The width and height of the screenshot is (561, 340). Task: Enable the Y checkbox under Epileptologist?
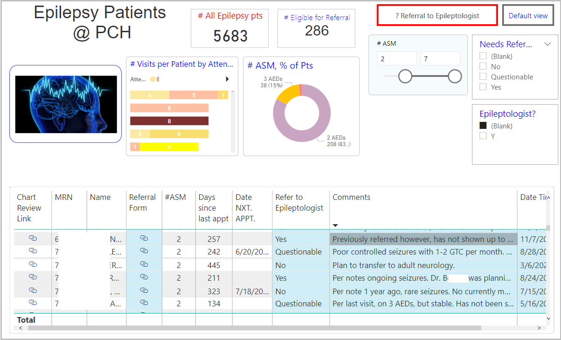coord(483,136)
